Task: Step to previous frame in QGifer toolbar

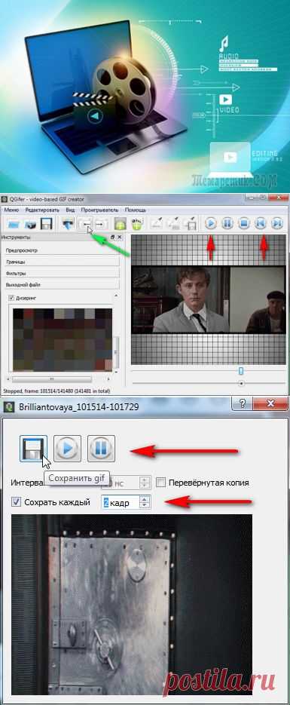Action: (x=261, y=223)
